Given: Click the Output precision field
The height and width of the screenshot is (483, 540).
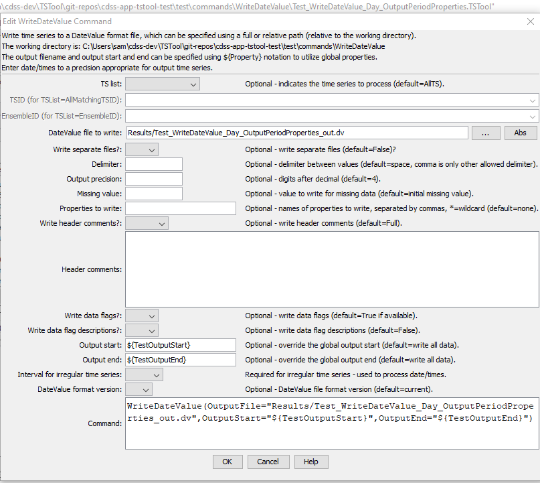Looking at the screenshot, I should click(x=154, y=180).
